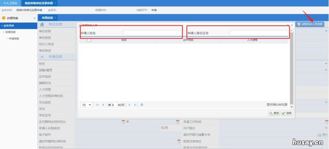Expand the 姓名 row dropdown arrow
329x149 pixels.
(x=326, y=63)
